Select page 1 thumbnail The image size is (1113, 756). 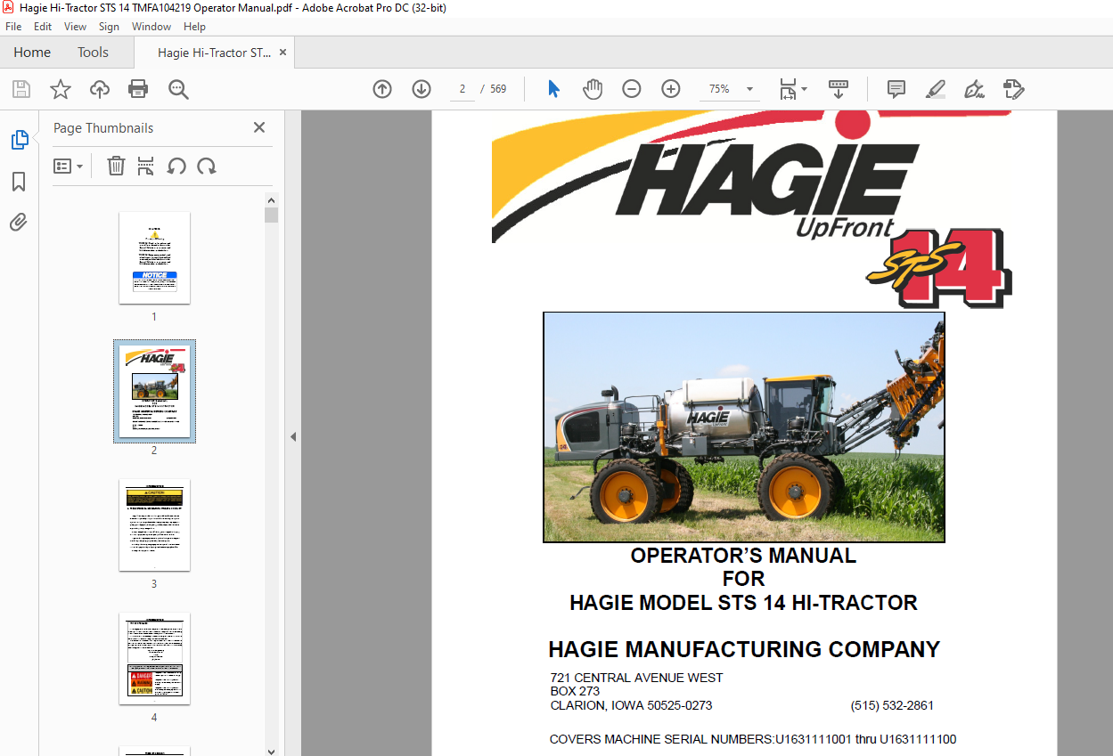pyautogui.click(x=154, y=258)
